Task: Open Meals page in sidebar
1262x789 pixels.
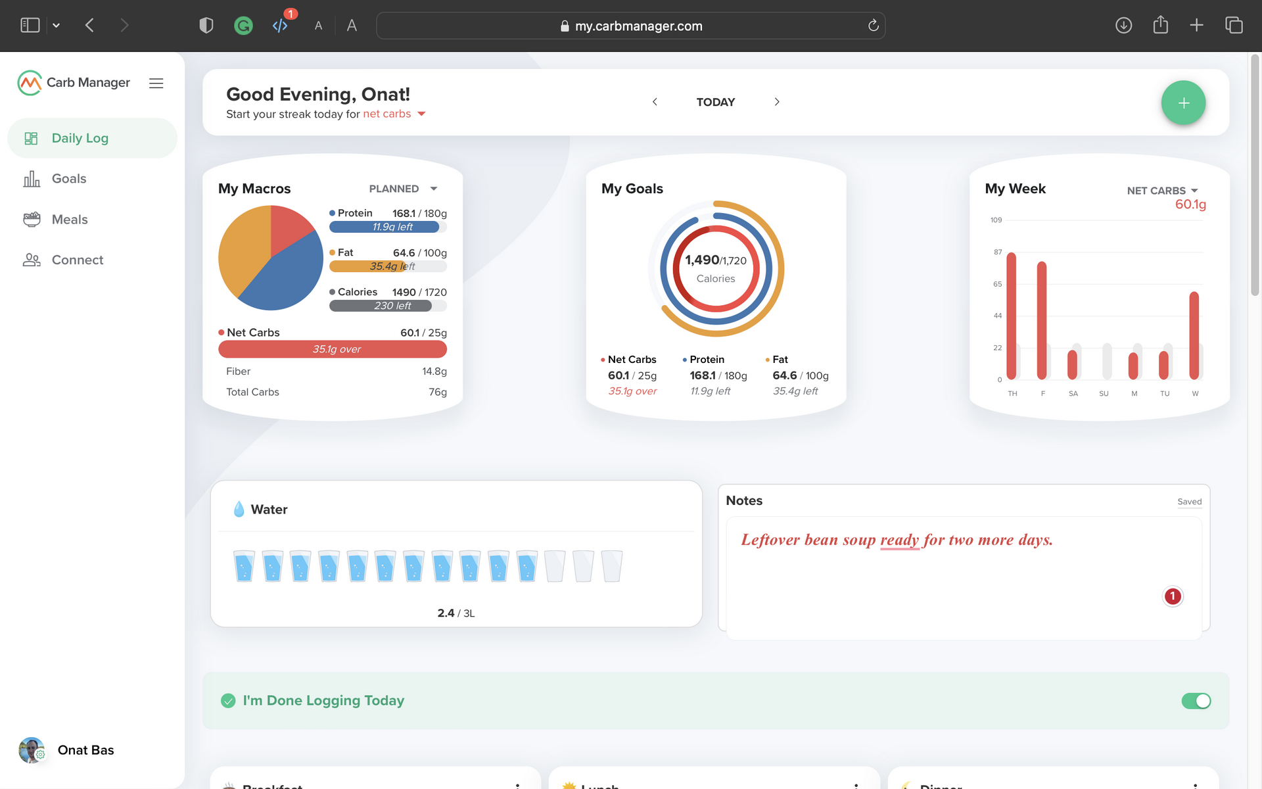Action: (92, 220)
